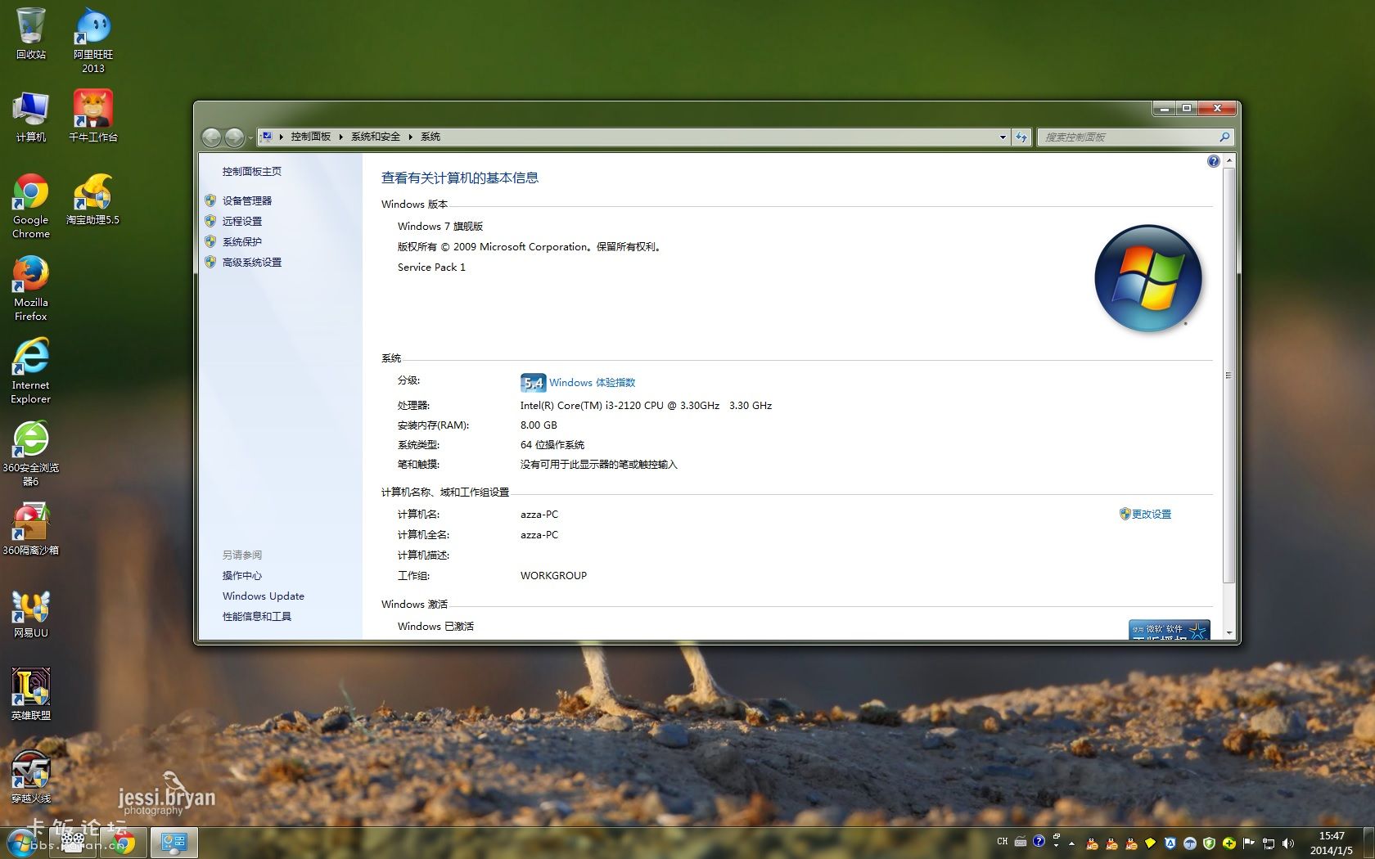Screen dimensions: 1375x859
Task: Click 更改设置 beside the computer name
Action: point(1151,514)
